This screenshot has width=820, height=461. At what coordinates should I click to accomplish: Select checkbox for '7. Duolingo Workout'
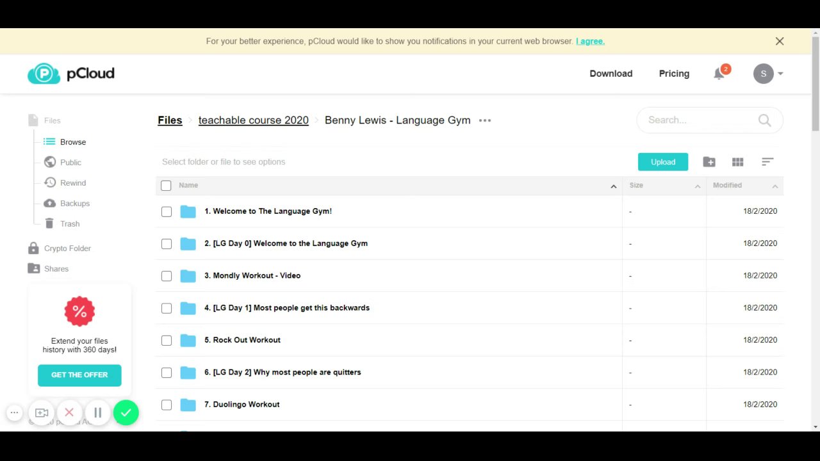[x=167, y=405]
